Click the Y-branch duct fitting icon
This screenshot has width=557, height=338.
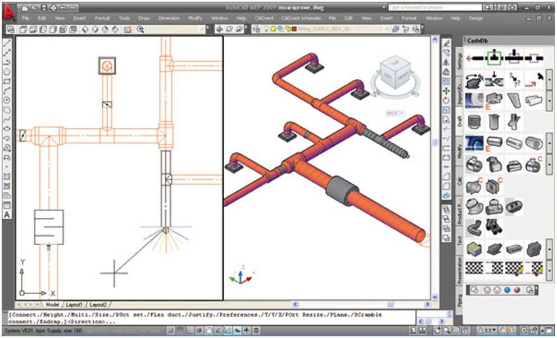point(513,121)
